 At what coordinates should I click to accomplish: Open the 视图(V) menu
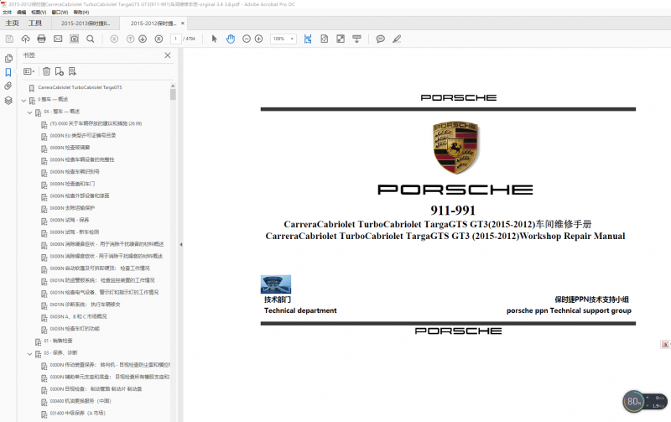39,13
